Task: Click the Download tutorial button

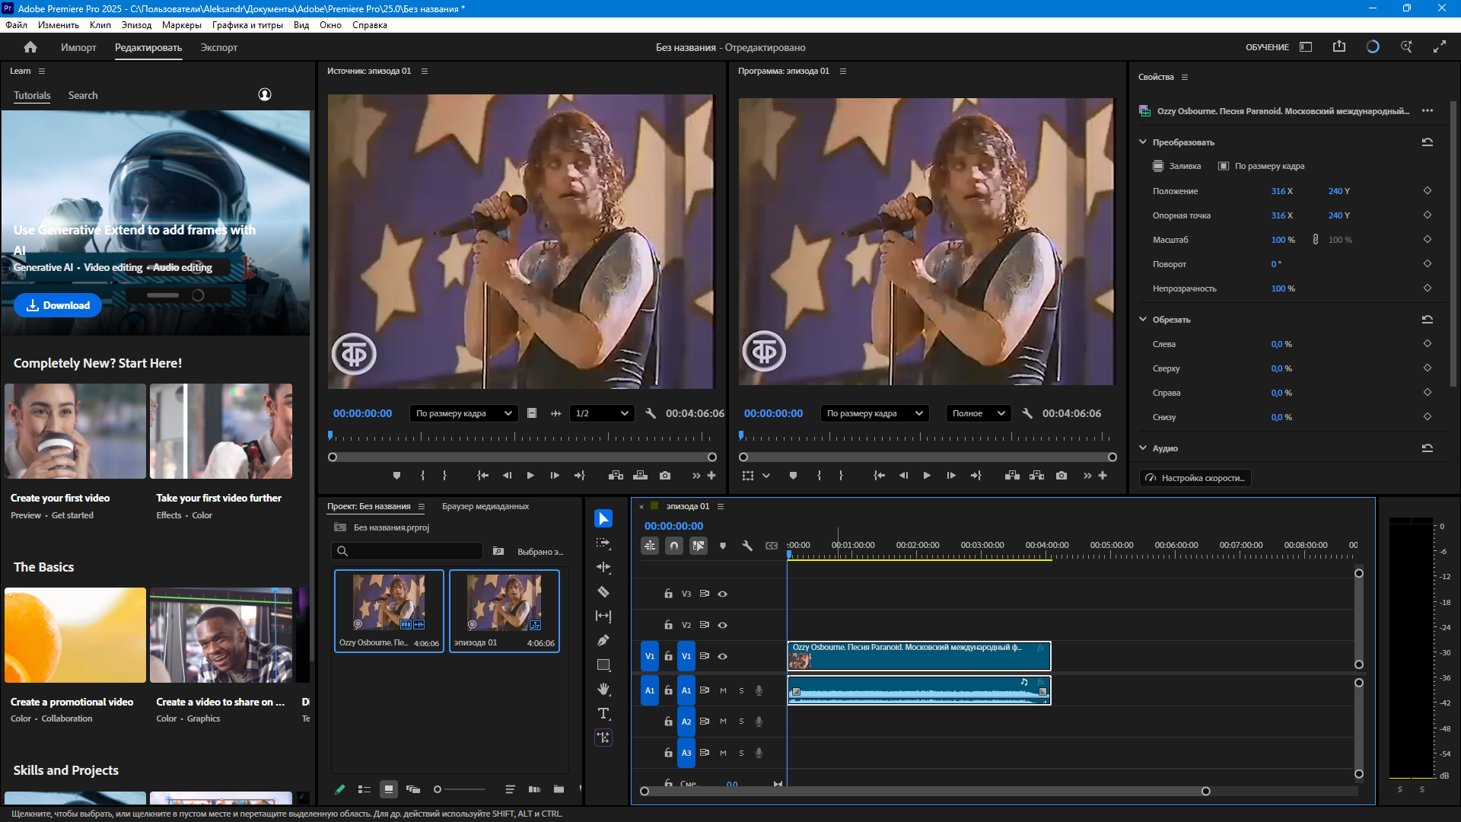Action: click(x=58, y=305)
